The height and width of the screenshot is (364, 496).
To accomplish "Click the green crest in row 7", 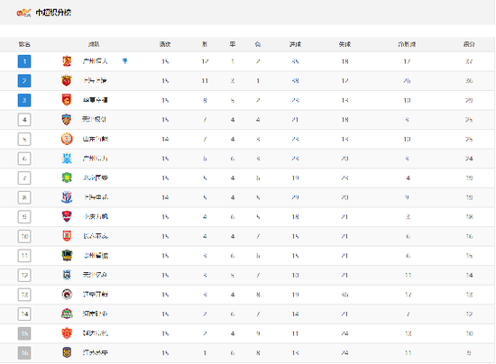I will (67, 177).
